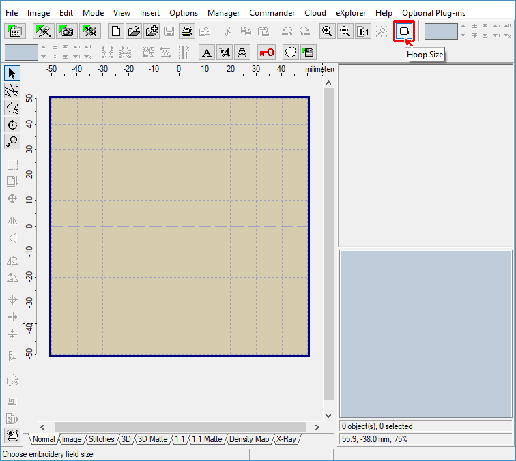Click the Hoop Size toolbar button
The image size is (516, 461).
pos(404,31)
